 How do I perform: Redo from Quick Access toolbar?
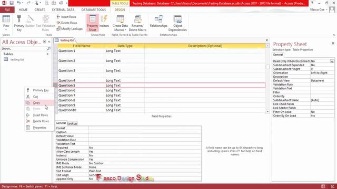(28, 3)
